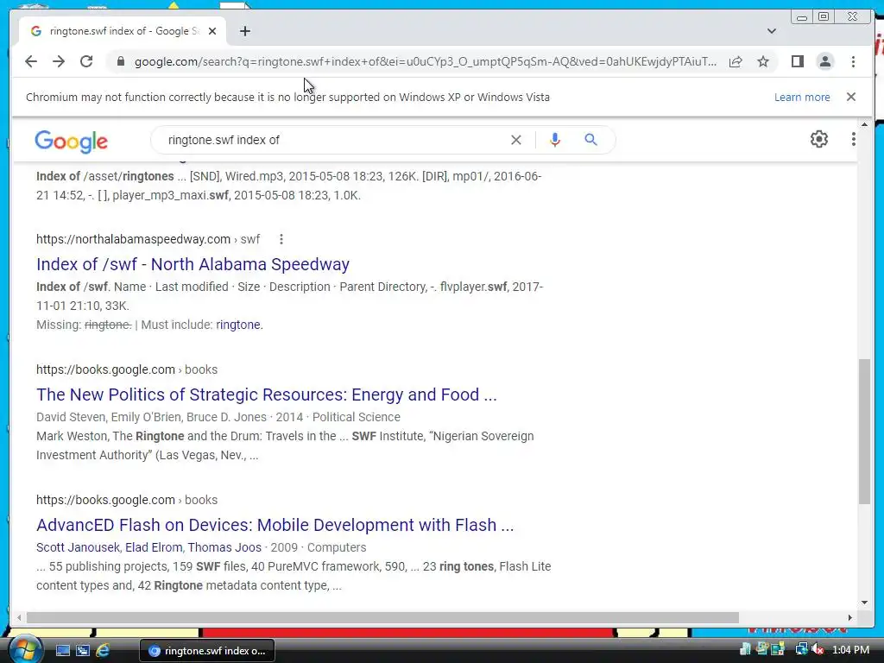Click the address bar URL
This screenshot has height=663, width=884.
click(425, 61)
